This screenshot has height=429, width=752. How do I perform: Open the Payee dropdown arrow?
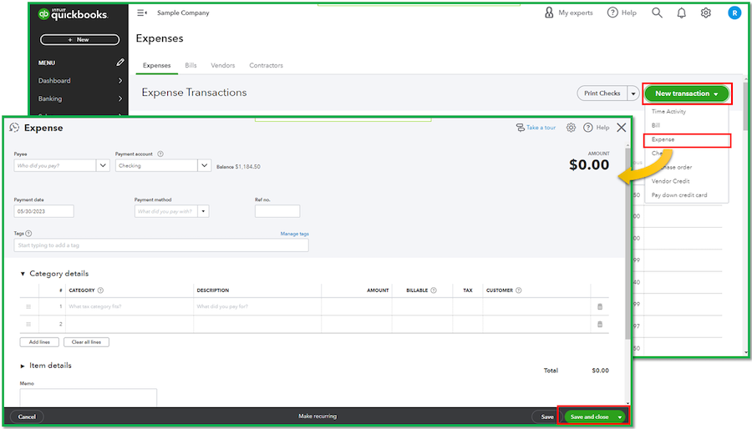click(x=103, y=165)
